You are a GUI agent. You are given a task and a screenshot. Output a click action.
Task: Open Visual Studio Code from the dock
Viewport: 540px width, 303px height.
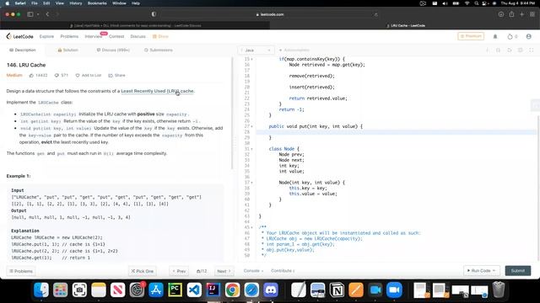[x=194, y=290]
